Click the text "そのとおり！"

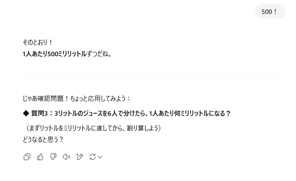[x=37, y=42]
